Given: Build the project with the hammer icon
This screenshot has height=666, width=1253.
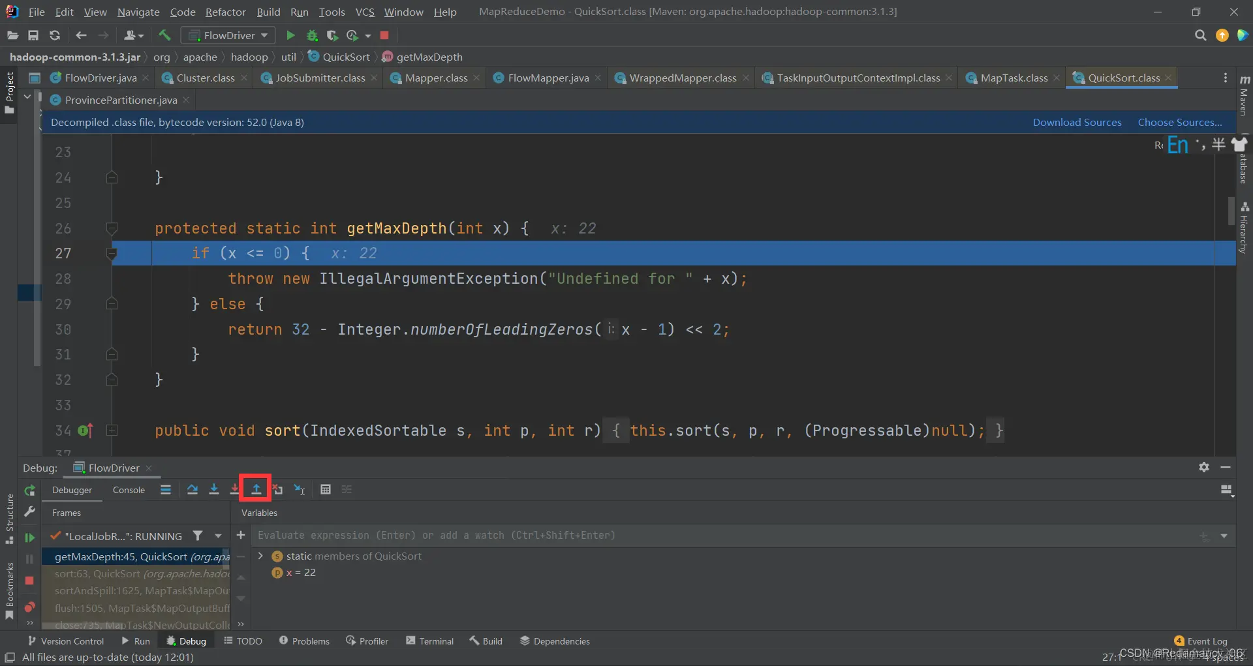Looking at the screenshot, I should point(164,35).
